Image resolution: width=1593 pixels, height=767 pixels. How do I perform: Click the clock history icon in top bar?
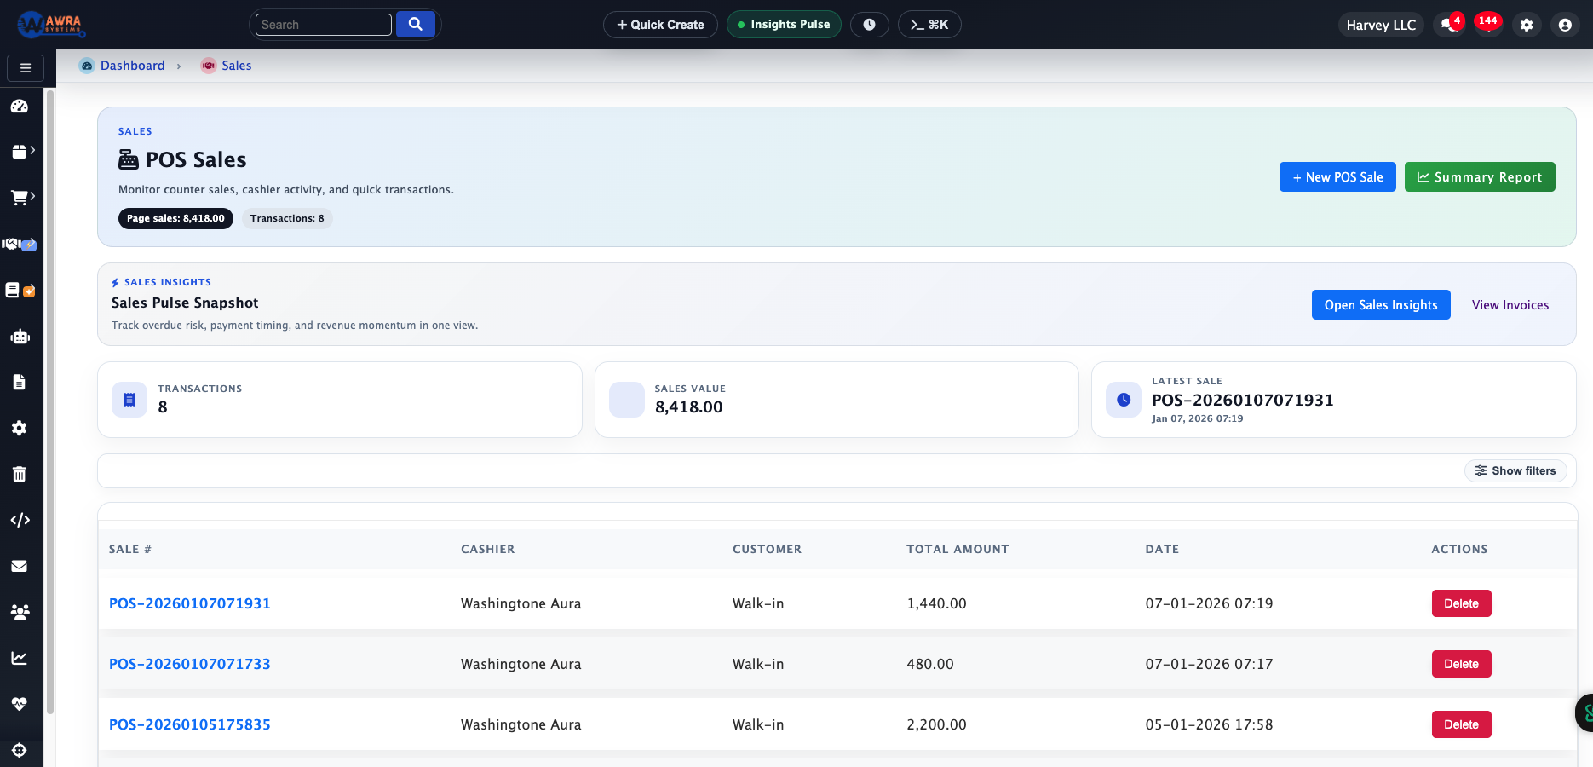point(869,25)
